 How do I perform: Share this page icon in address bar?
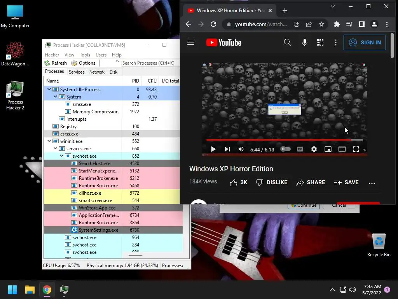(309, 24)
